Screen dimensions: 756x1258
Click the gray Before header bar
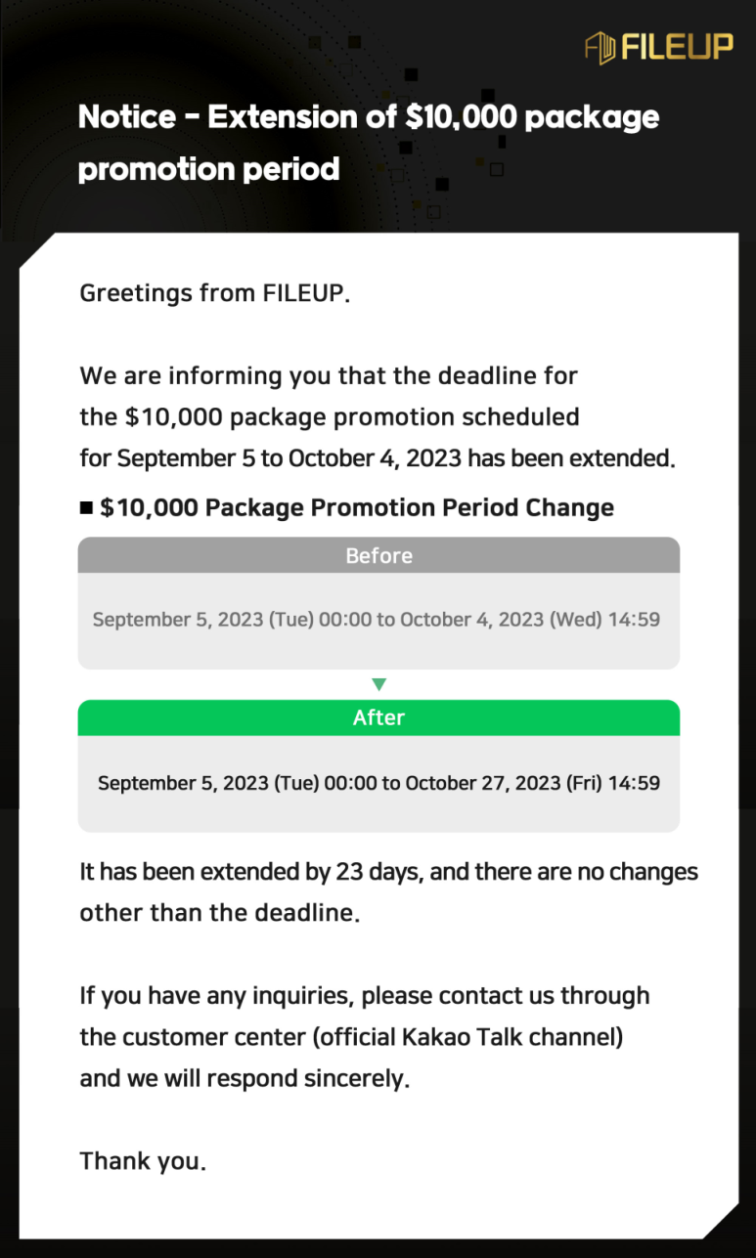tap(378, 555)
